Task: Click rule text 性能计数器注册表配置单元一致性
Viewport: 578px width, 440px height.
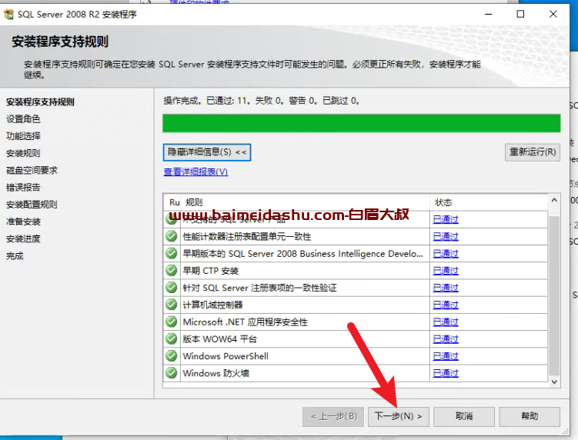Action: point(247,237)
